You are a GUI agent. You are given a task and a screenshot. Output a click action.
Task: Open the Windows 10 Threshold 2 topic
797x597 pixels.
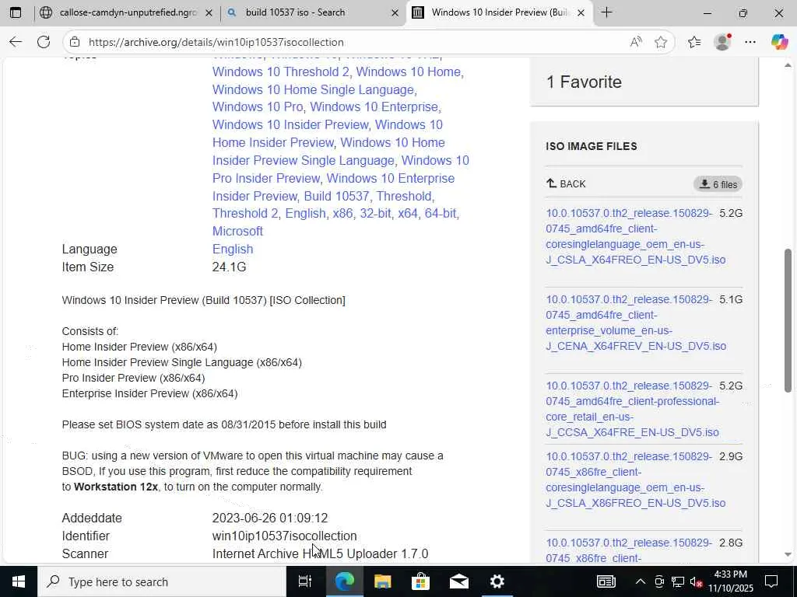coord(280,72)
